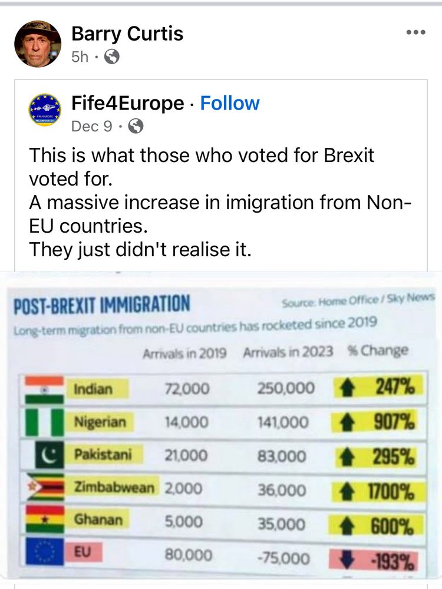Image resolution: width=442 pixels, height=589 pixels.
Task: Click the globe icon next to Dec 9
Action: point(136,126)
